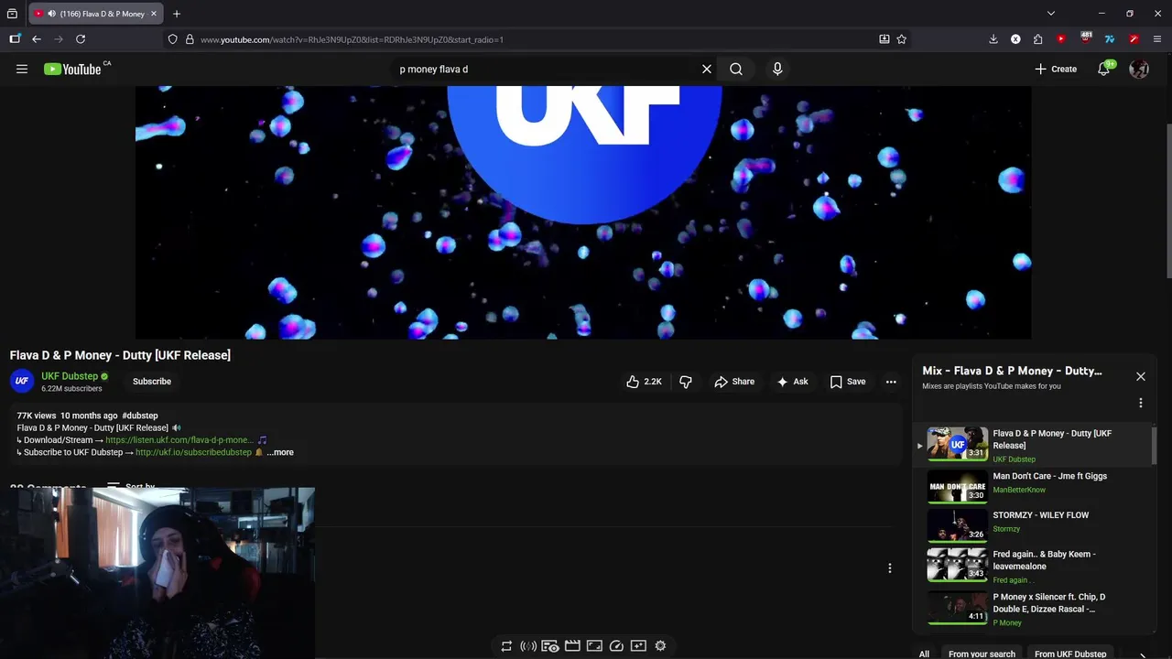The height and width of the screenshot is (659, 1172).
Task: Open the Create menu
Action: point(1056,69)
